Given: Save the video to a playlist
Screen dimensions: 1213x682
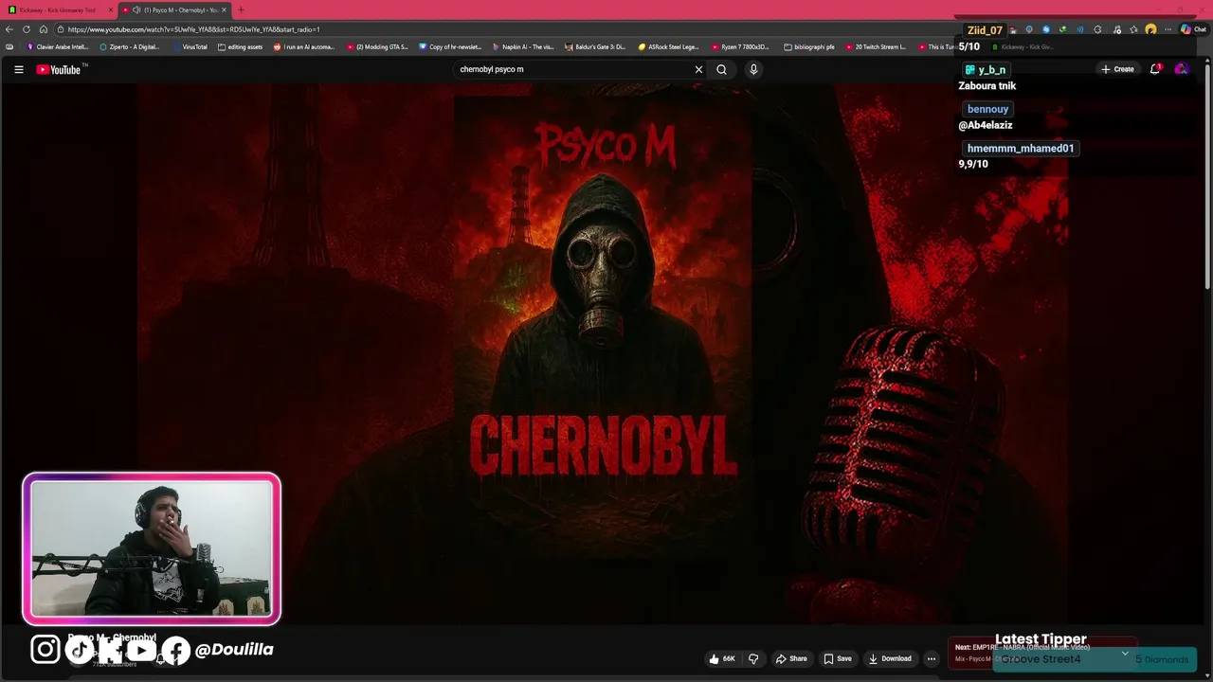Looking at the screenshot, I should pyautogui.click(x=838, y=658).
